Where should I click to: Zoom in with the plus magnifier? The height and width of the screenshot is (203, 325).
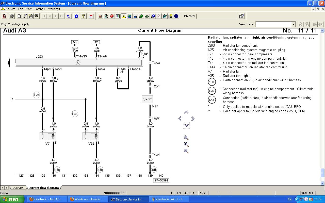coord(186,144)
